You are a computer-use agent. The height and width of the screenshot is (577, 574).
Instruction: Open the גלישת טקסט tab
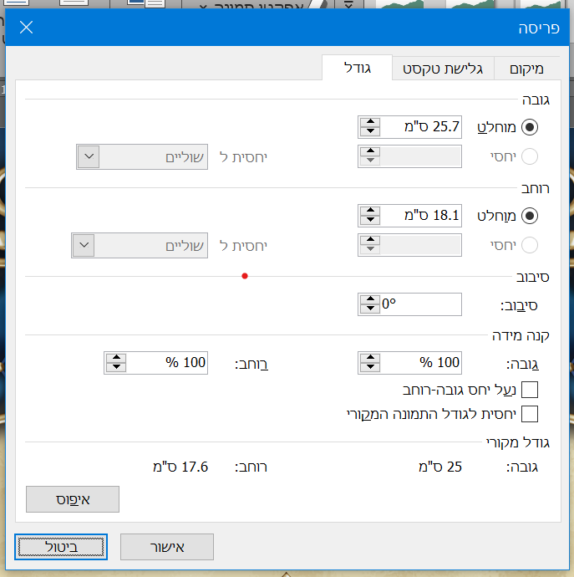point(443,69)
